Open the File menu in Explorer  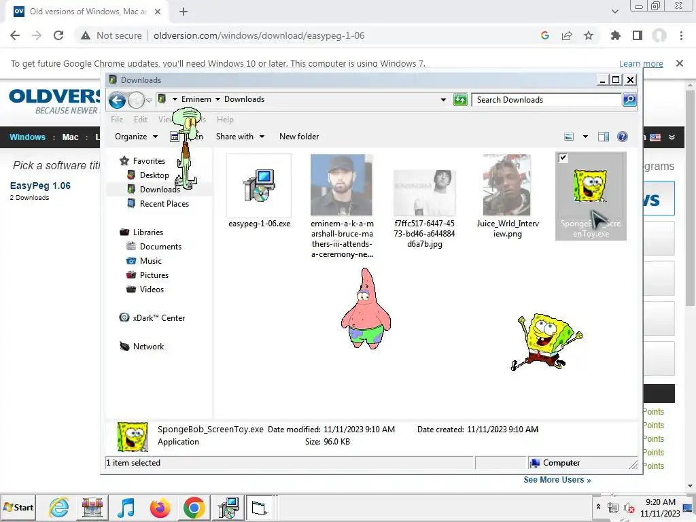(x=117, y=120)
